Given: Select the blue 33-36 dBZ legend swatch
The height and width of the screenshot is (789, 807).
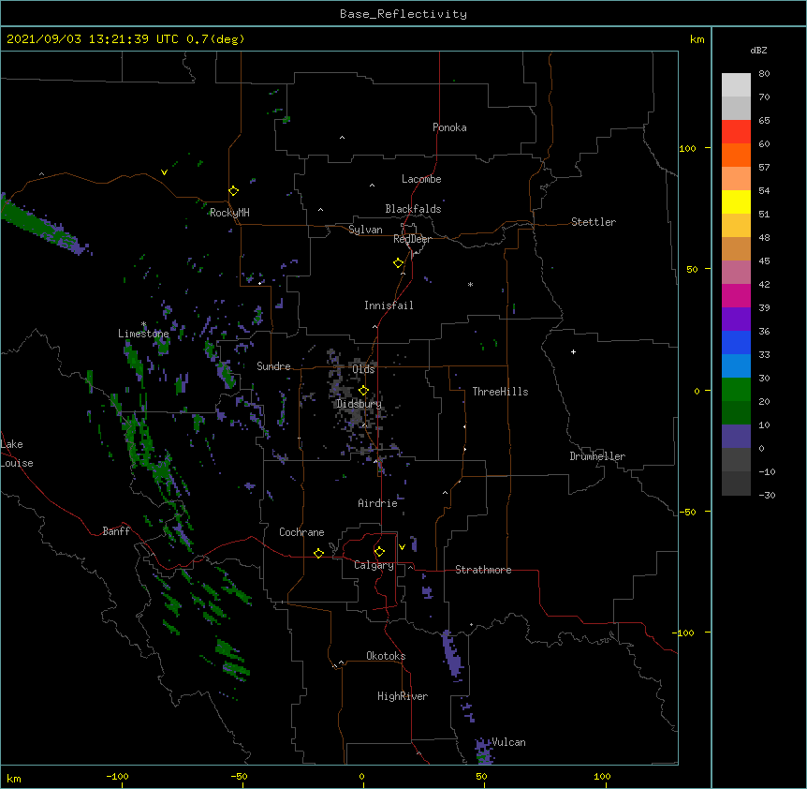Looking at the screenshot, I should point(736,342).
